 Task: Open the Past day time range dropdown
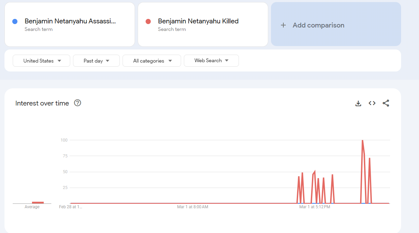point(96,60)
